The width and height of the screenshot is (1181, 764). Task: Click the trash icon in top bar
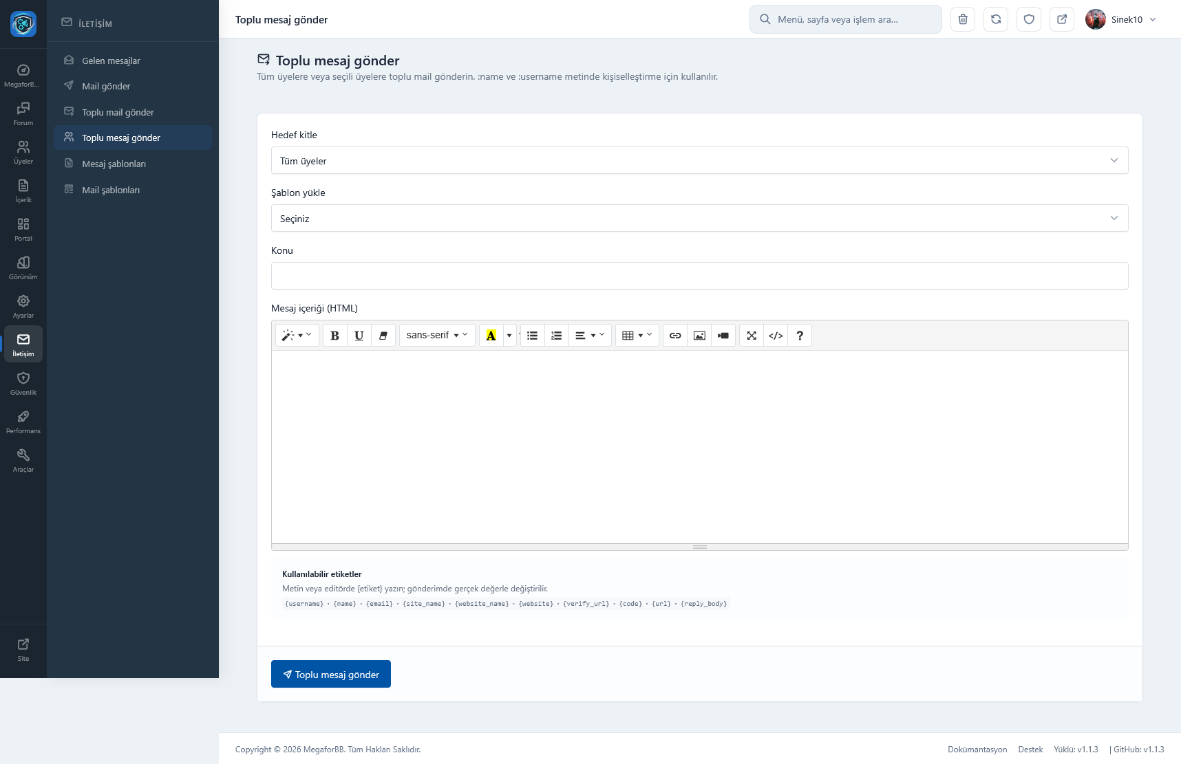tap(963, 19)
